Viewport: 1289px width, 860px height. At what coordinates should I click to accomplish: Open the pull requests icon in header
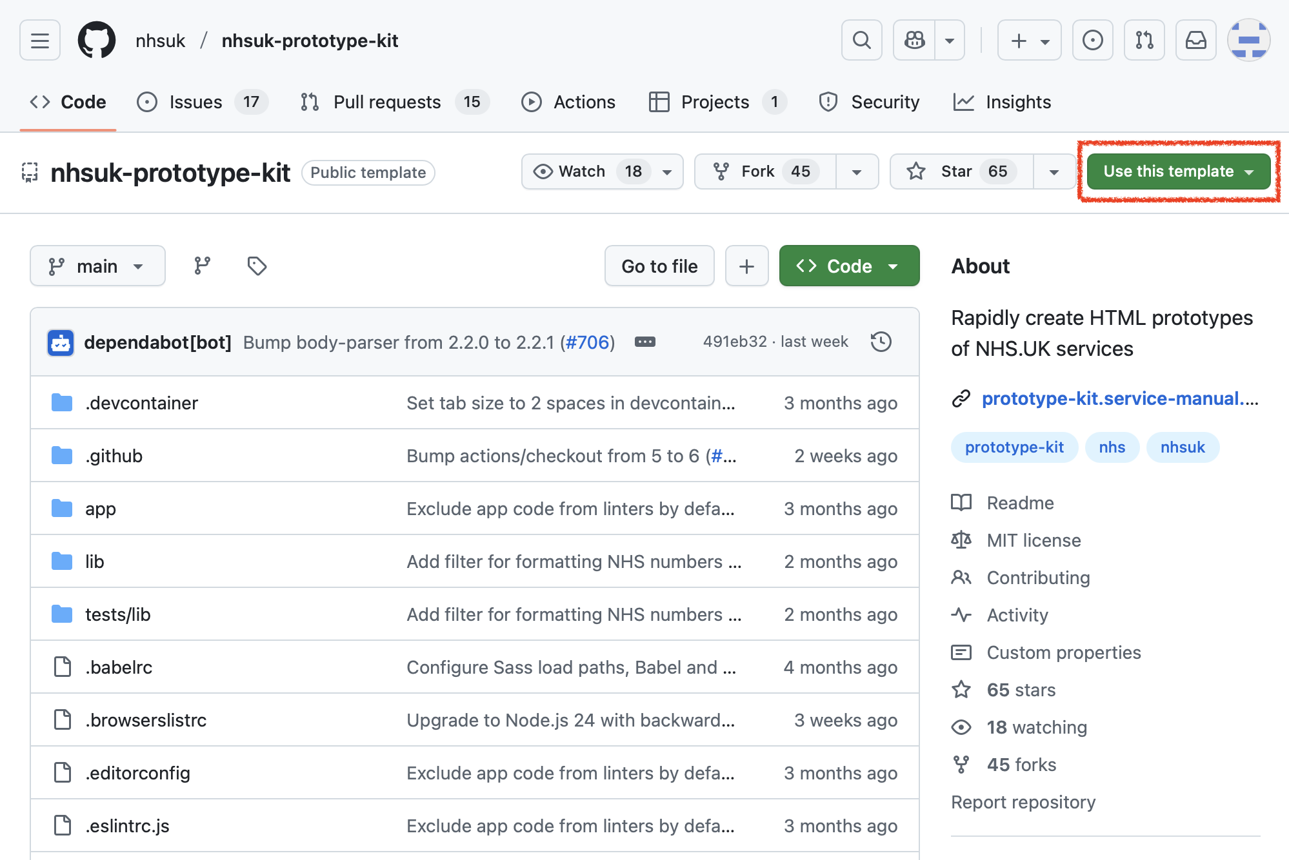point(1144,40)
